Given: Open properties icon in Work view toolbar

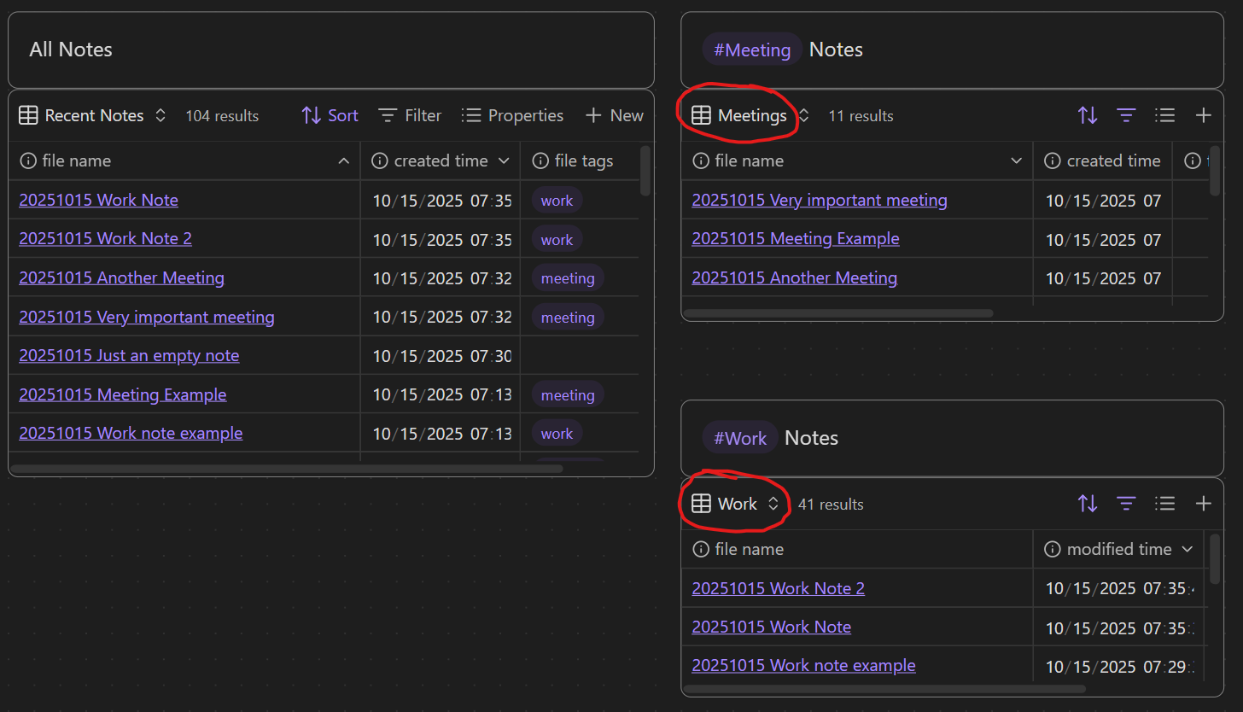Looking at the screenshot, I should pos(1165,504).
